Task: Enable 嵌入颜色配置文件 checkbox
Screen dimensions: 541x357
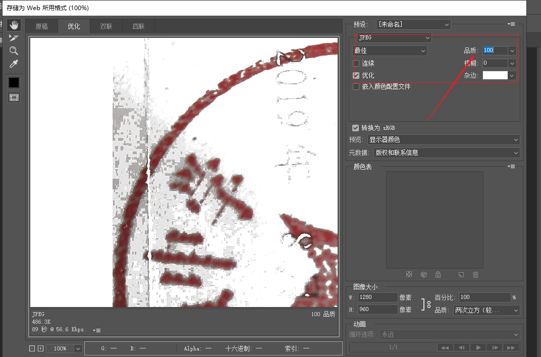Action: [356, 87]
